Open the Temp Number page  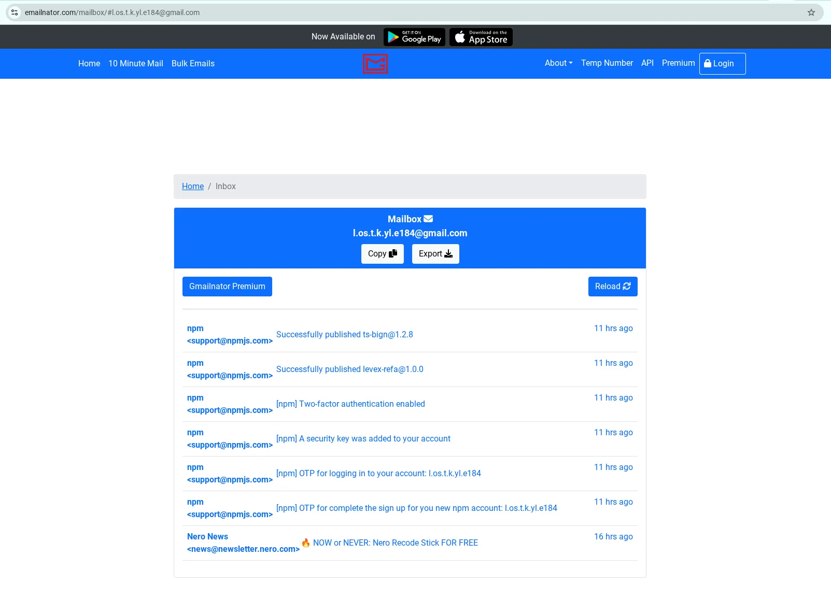[x=607, y=63]
